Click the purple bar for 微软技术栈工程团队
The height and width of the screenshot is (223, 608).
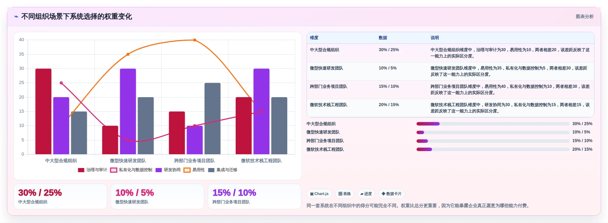coord(261,111)
